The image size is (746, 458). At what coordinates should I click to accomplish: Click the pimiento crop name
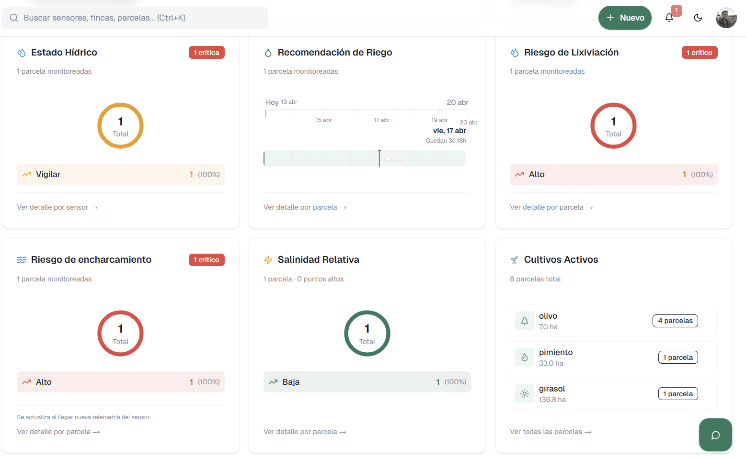coord(556,352)
